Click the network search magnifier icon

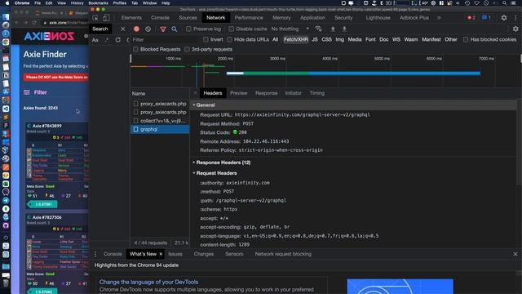pyautogui.click(x=174, y=29)
